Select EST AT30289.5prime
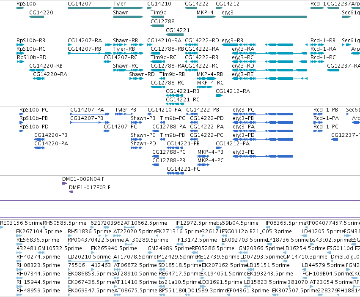This screenshot has height=297, width=360. 147,240
